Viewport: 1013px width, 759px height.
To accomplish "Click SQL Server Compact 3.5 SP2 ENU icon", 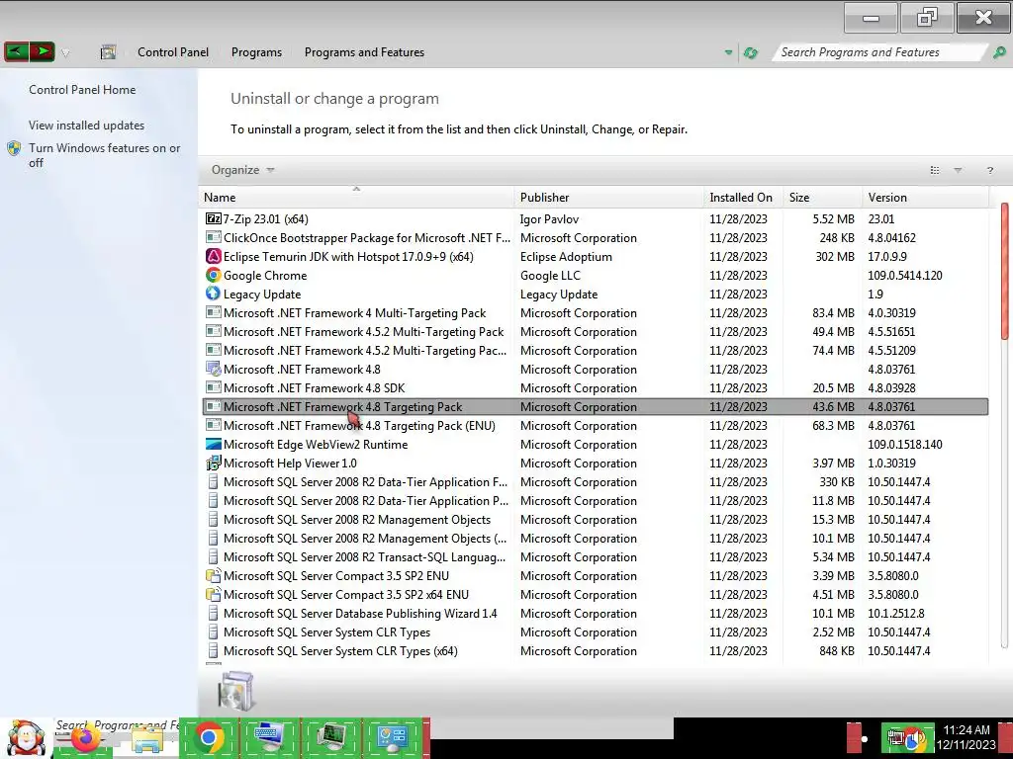I will [x=214, y=576].
